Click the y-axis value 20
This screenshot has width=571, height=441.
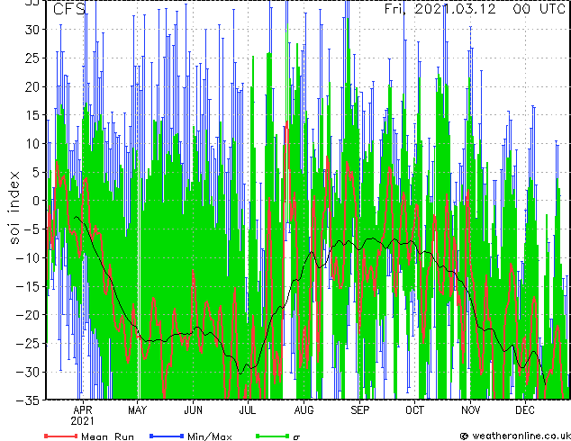32,86
